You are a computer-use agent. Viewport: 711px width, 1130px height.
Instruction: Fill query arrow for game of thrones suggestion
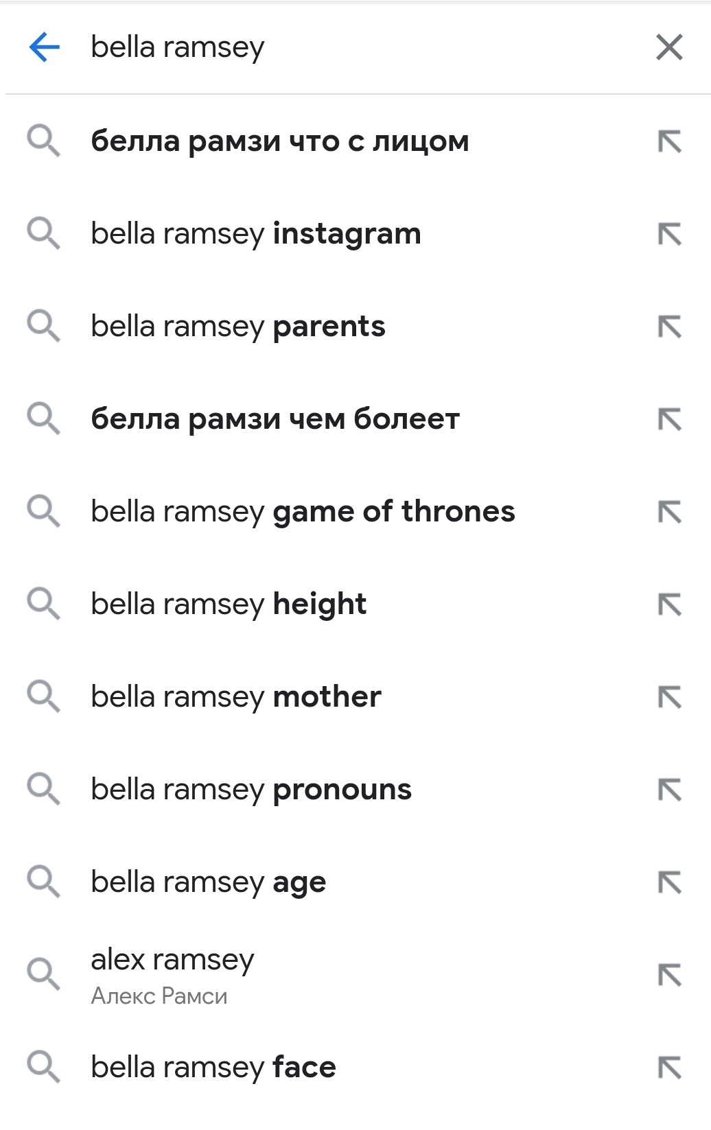pyautogui.click(x=669, y=512)
